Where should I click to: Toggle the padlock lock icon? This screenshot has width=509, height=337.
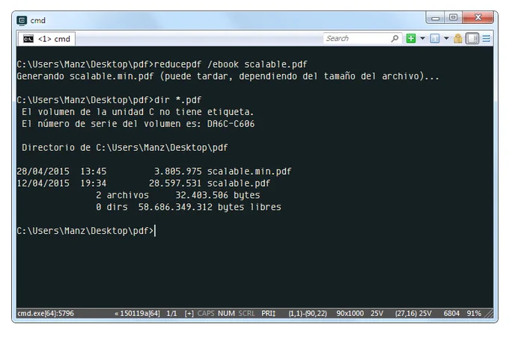(458, 39)
